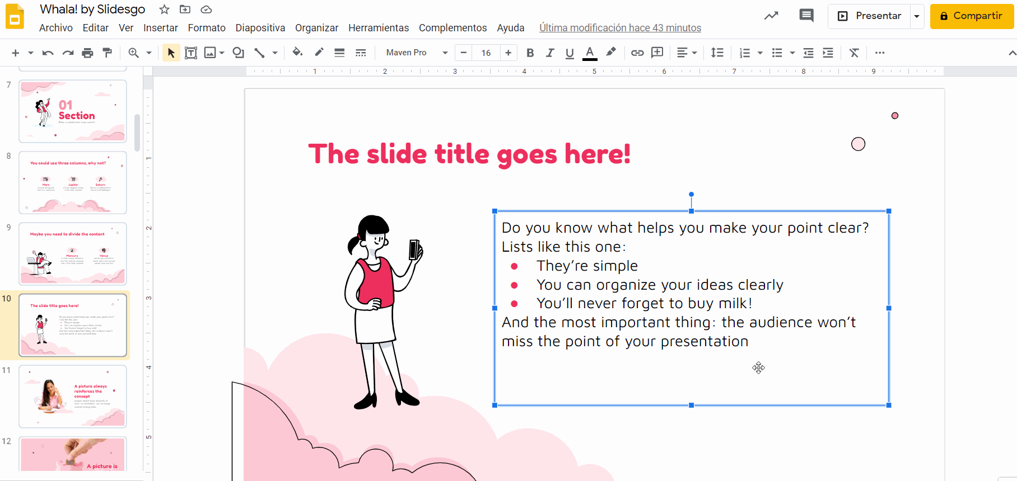
Task: Add a comment from toolbar
Action: (x=657, y=53)
